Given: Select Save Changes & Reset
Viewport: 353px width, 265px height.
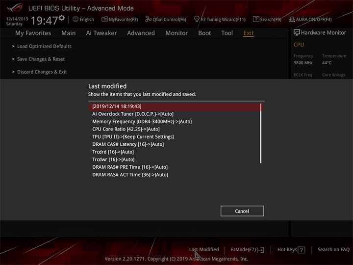Looking at the screenshot, I should [41, 59].
